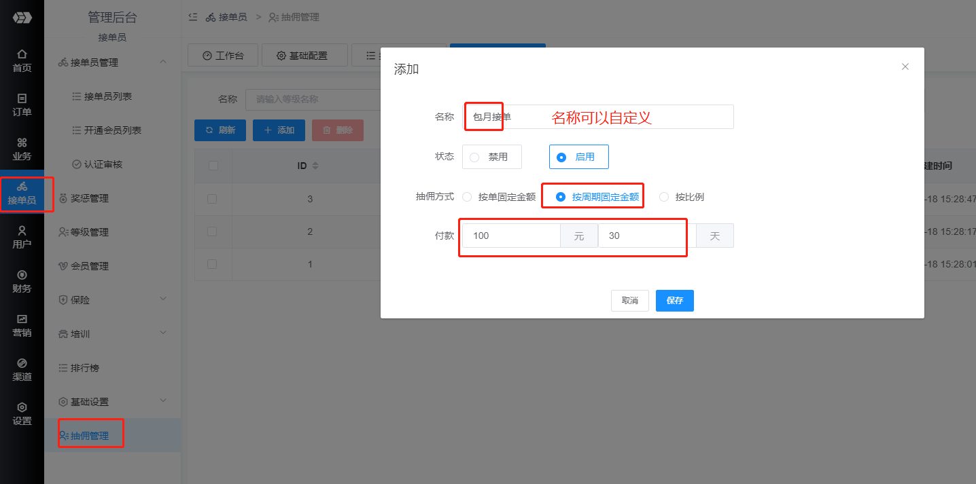
Task: Click the 首页 home icon in sidebar
Action: [x=22, y=60]
